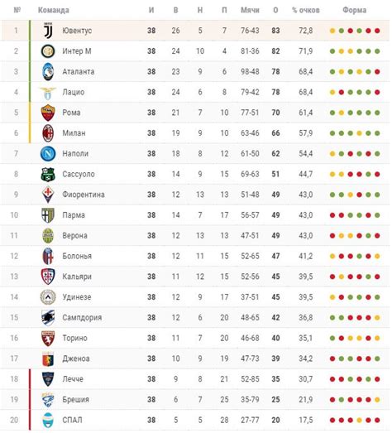Sort table by 'О' points column header
The height and width of the screenshot is (433, 392).
[275, 10]
